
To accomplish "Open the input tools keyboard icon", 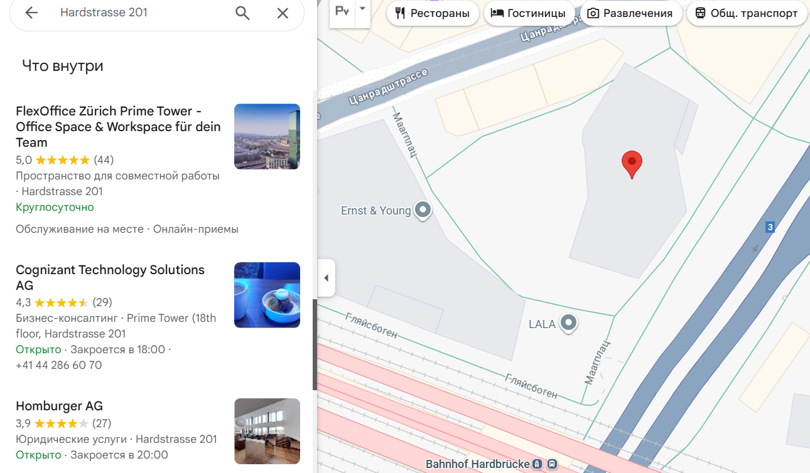I will coord(342,11).
